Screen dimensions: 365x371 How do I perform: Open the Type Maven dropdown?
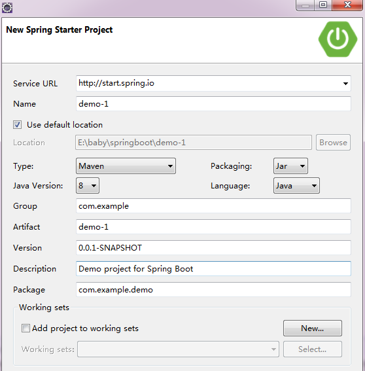126,166
